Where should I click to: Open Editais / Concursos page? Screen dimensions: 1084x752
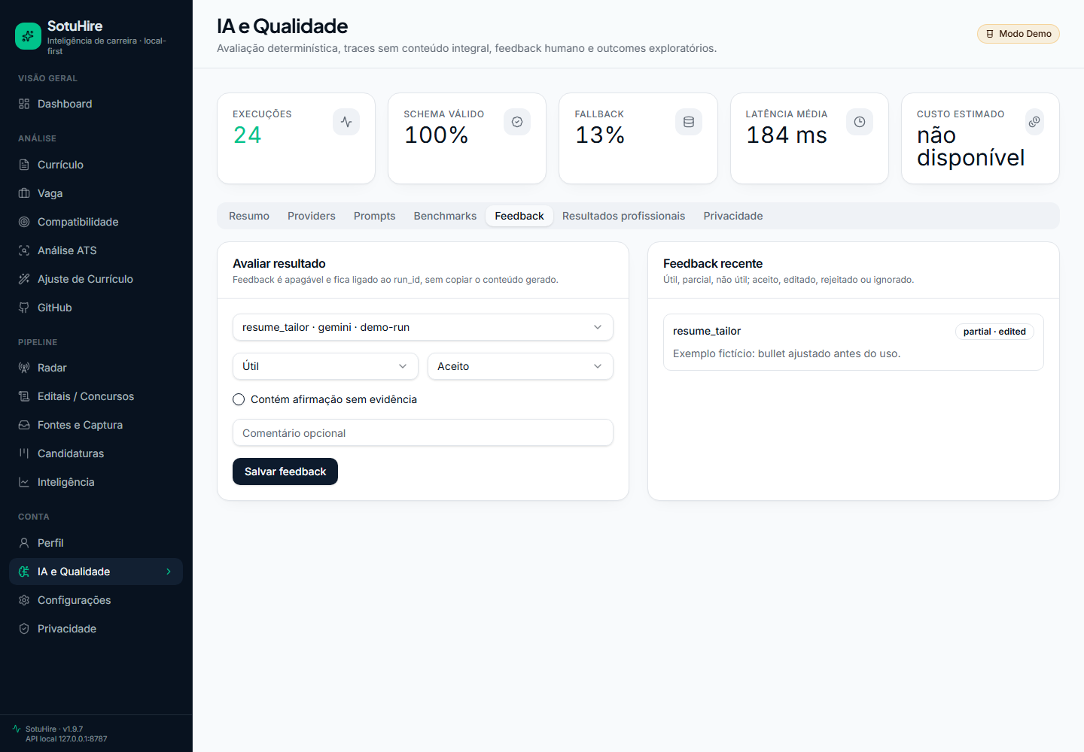[96, 396]
